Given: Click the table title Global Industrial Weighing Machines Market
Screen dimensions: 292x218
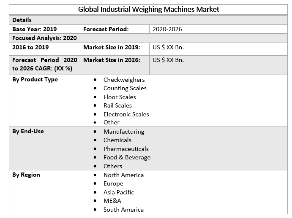Looking at the screenshot, I should [148, 9].
